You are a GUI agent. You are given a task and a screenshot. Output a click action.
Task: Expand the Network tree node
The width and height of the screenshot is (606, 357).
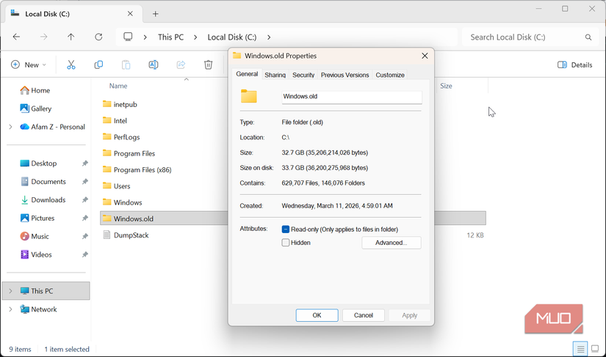[x=10, y=309]
